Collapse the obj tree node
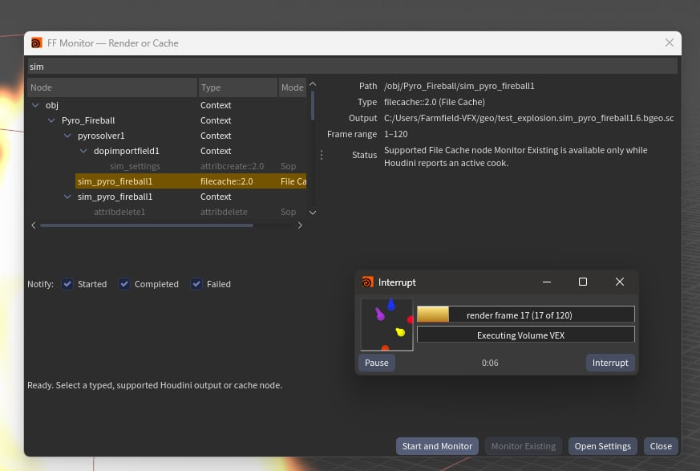 point(35,105)
